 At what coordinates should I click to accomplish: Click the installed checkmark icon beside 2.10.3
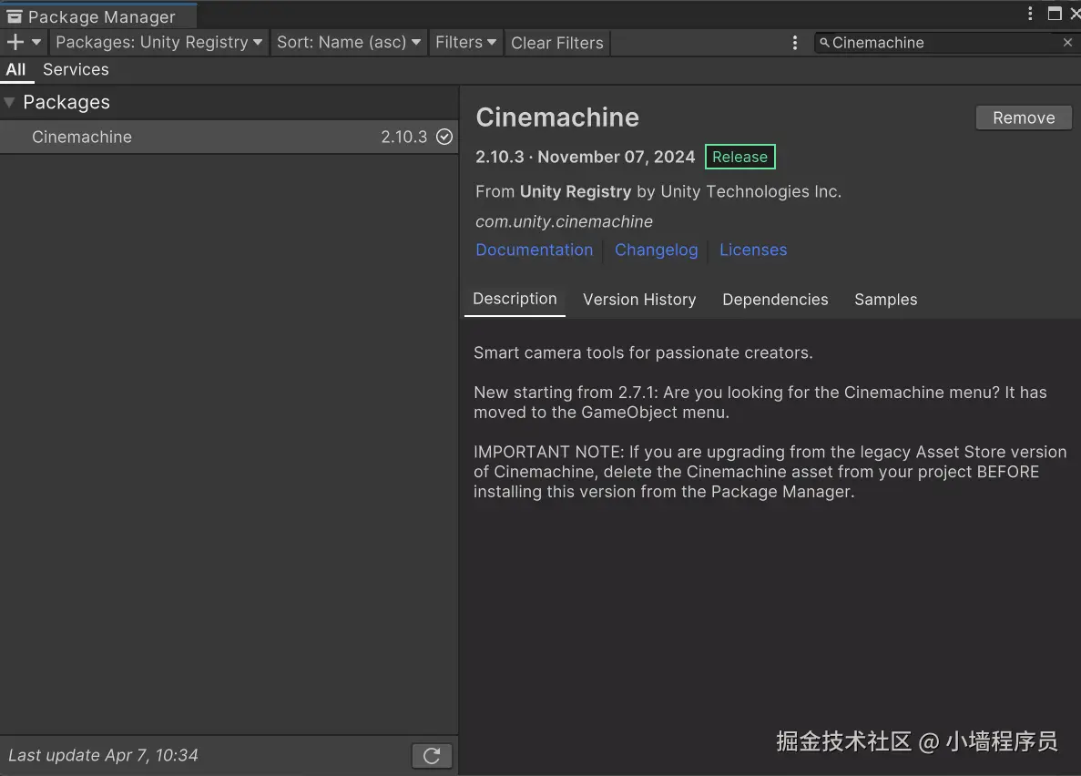click(x=444, y=137)
